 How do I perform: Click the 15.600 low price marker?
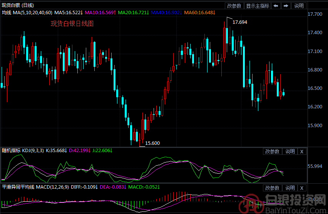(152, 143)
